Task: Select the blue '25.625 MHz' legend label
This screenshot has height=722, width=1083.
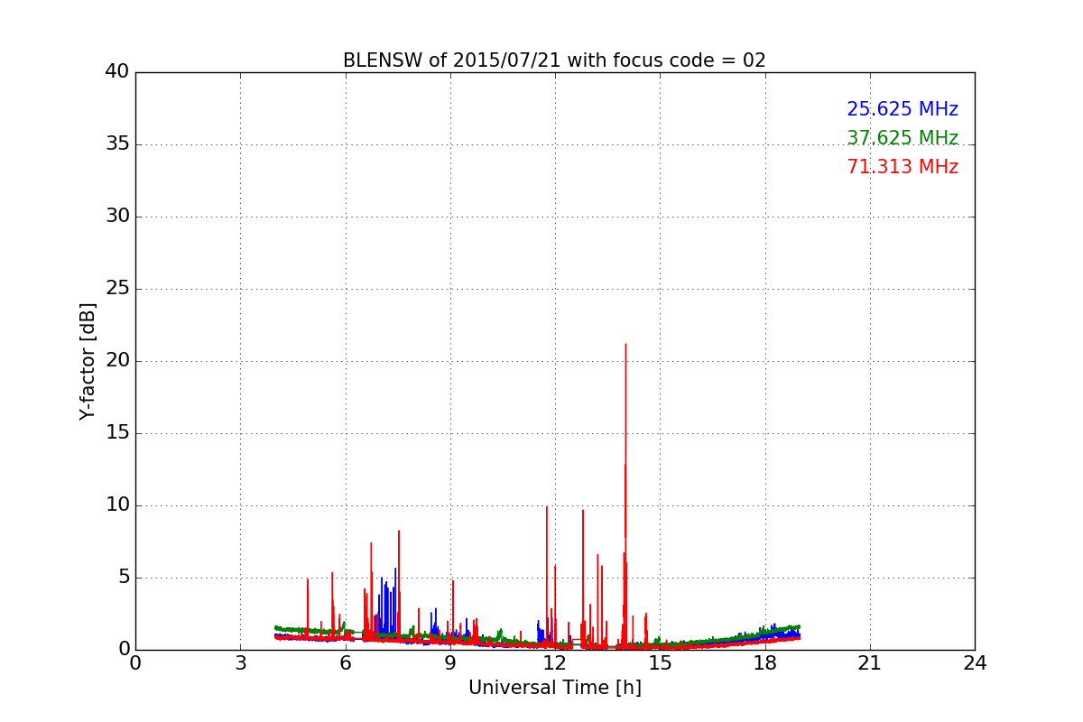Action: click(902, 109)
